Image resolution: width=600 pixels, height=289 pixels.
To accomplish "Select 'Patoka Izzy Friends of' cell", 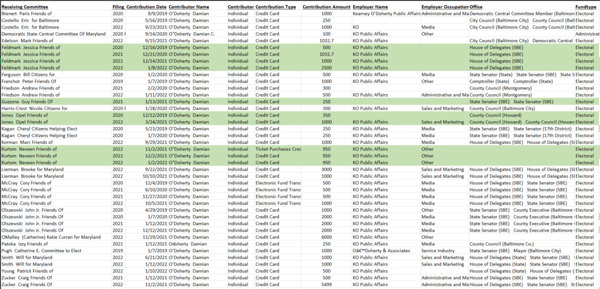I will tap(25, 244).
